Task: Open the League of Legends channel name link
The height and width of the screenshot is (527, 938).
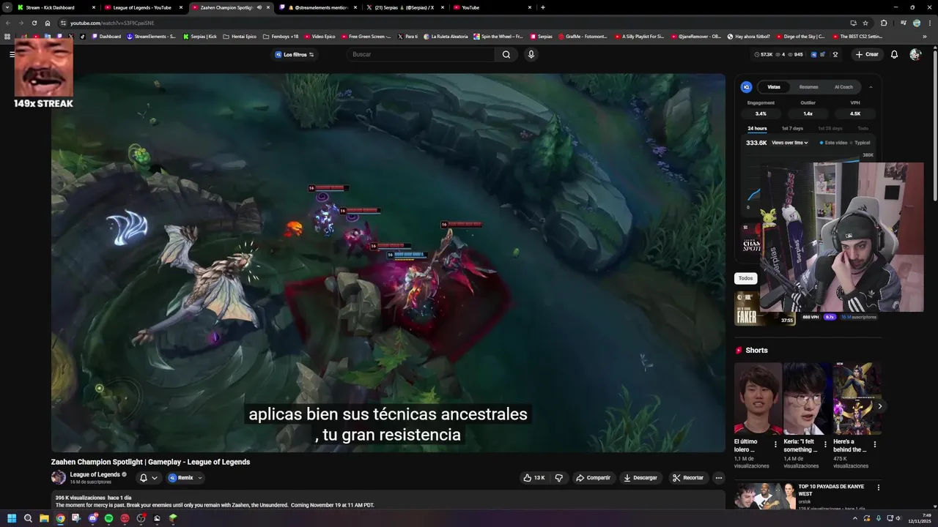Action: pyautogui.click(x=95, y=474)
